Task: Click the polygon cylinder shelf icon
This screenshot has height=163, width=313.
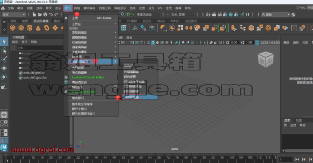Action: 30,28
